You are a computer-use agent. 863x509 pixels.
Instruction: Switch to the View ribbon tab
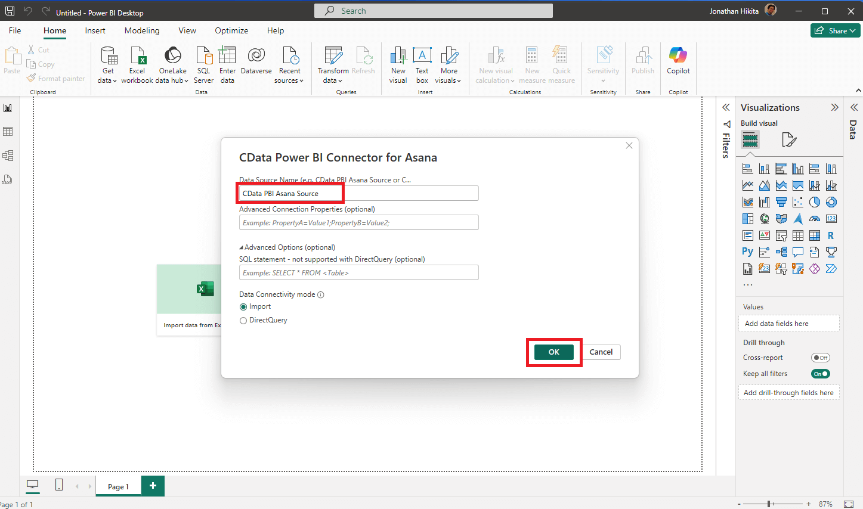(187, 30)
